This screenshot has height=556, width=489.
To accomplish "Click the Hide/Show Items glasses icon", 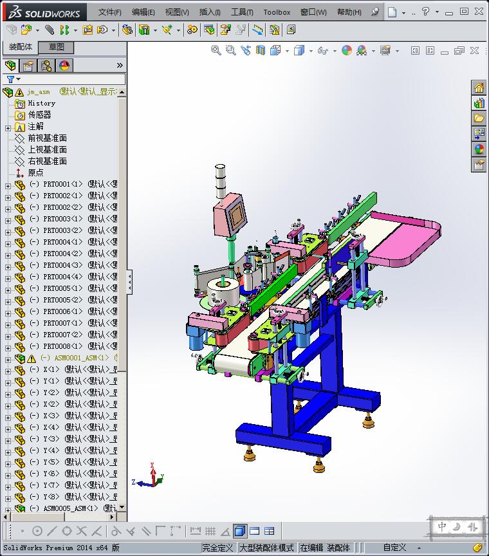I will 323,50.
